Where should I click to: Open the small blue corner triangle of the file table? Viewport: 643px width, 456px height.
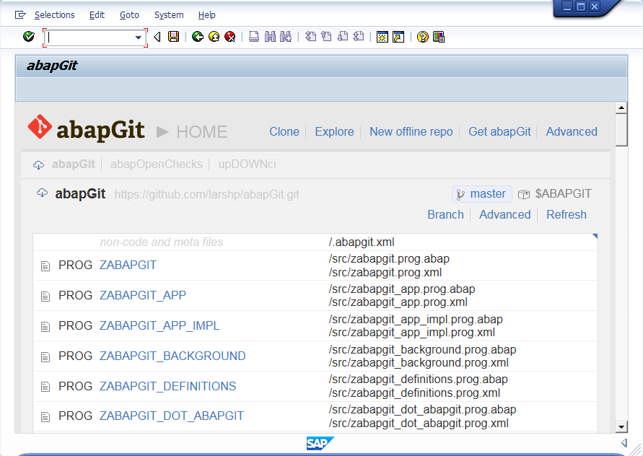(x=595, y=236)
